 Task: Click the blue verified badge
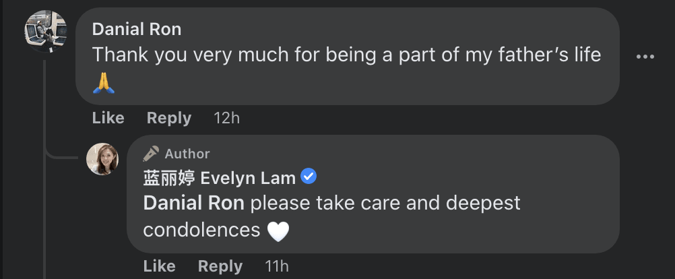[x=309, y=177]
